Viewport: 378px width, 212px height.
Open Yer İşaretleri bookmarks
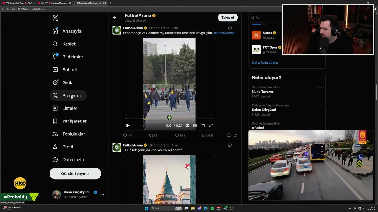(x=70, y=121)
